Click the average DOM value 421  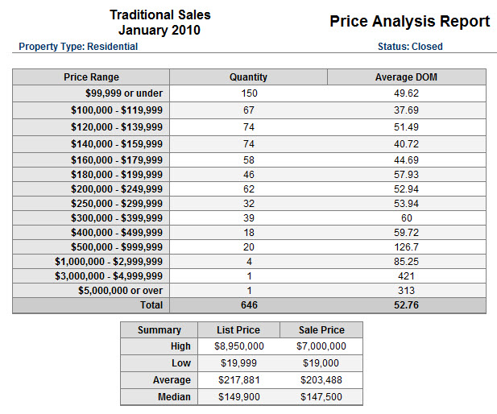coord(406,275)
